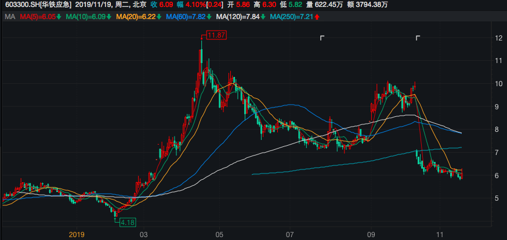Image resolution: width=507 pixels, height=240 pixels.
Task: Toggle the MA(60) moving average legend
Action: tap(187, 16)
